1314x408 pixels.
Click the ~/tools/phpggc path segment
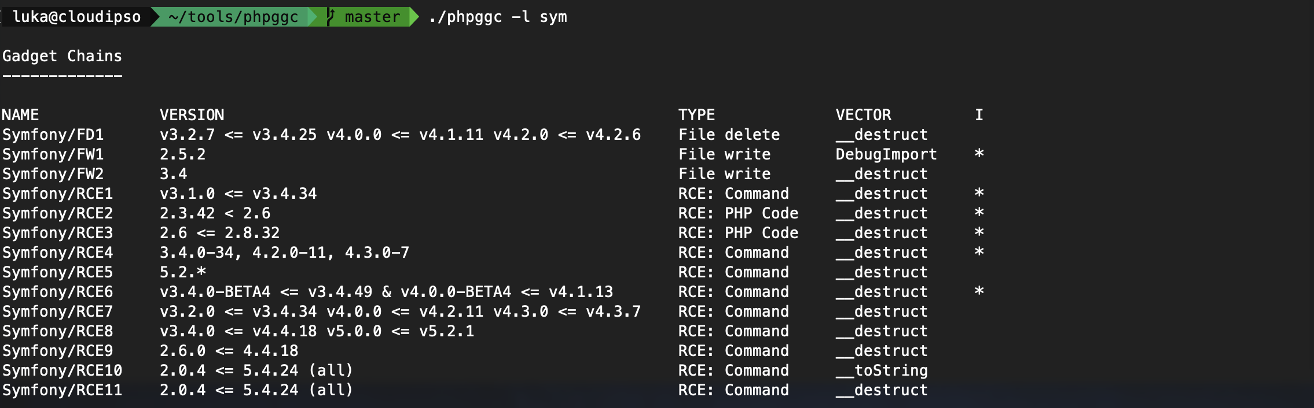tap(233, 17)
